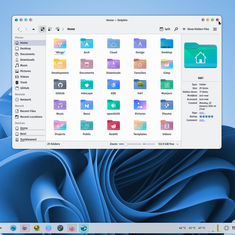Click the large home folder preview
Image resolution: width=235 pixels, height=235 pixels.
(x=200, y=56)
